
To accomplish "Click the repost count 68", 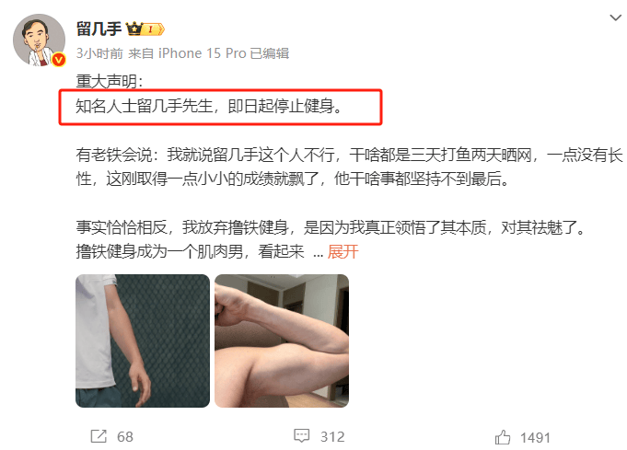I will 125,437.
